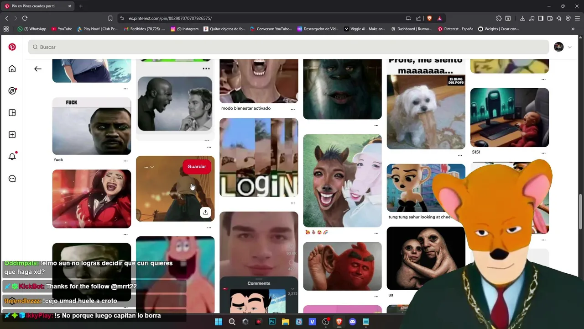Click the create pin plus icon

coord(12,135)
